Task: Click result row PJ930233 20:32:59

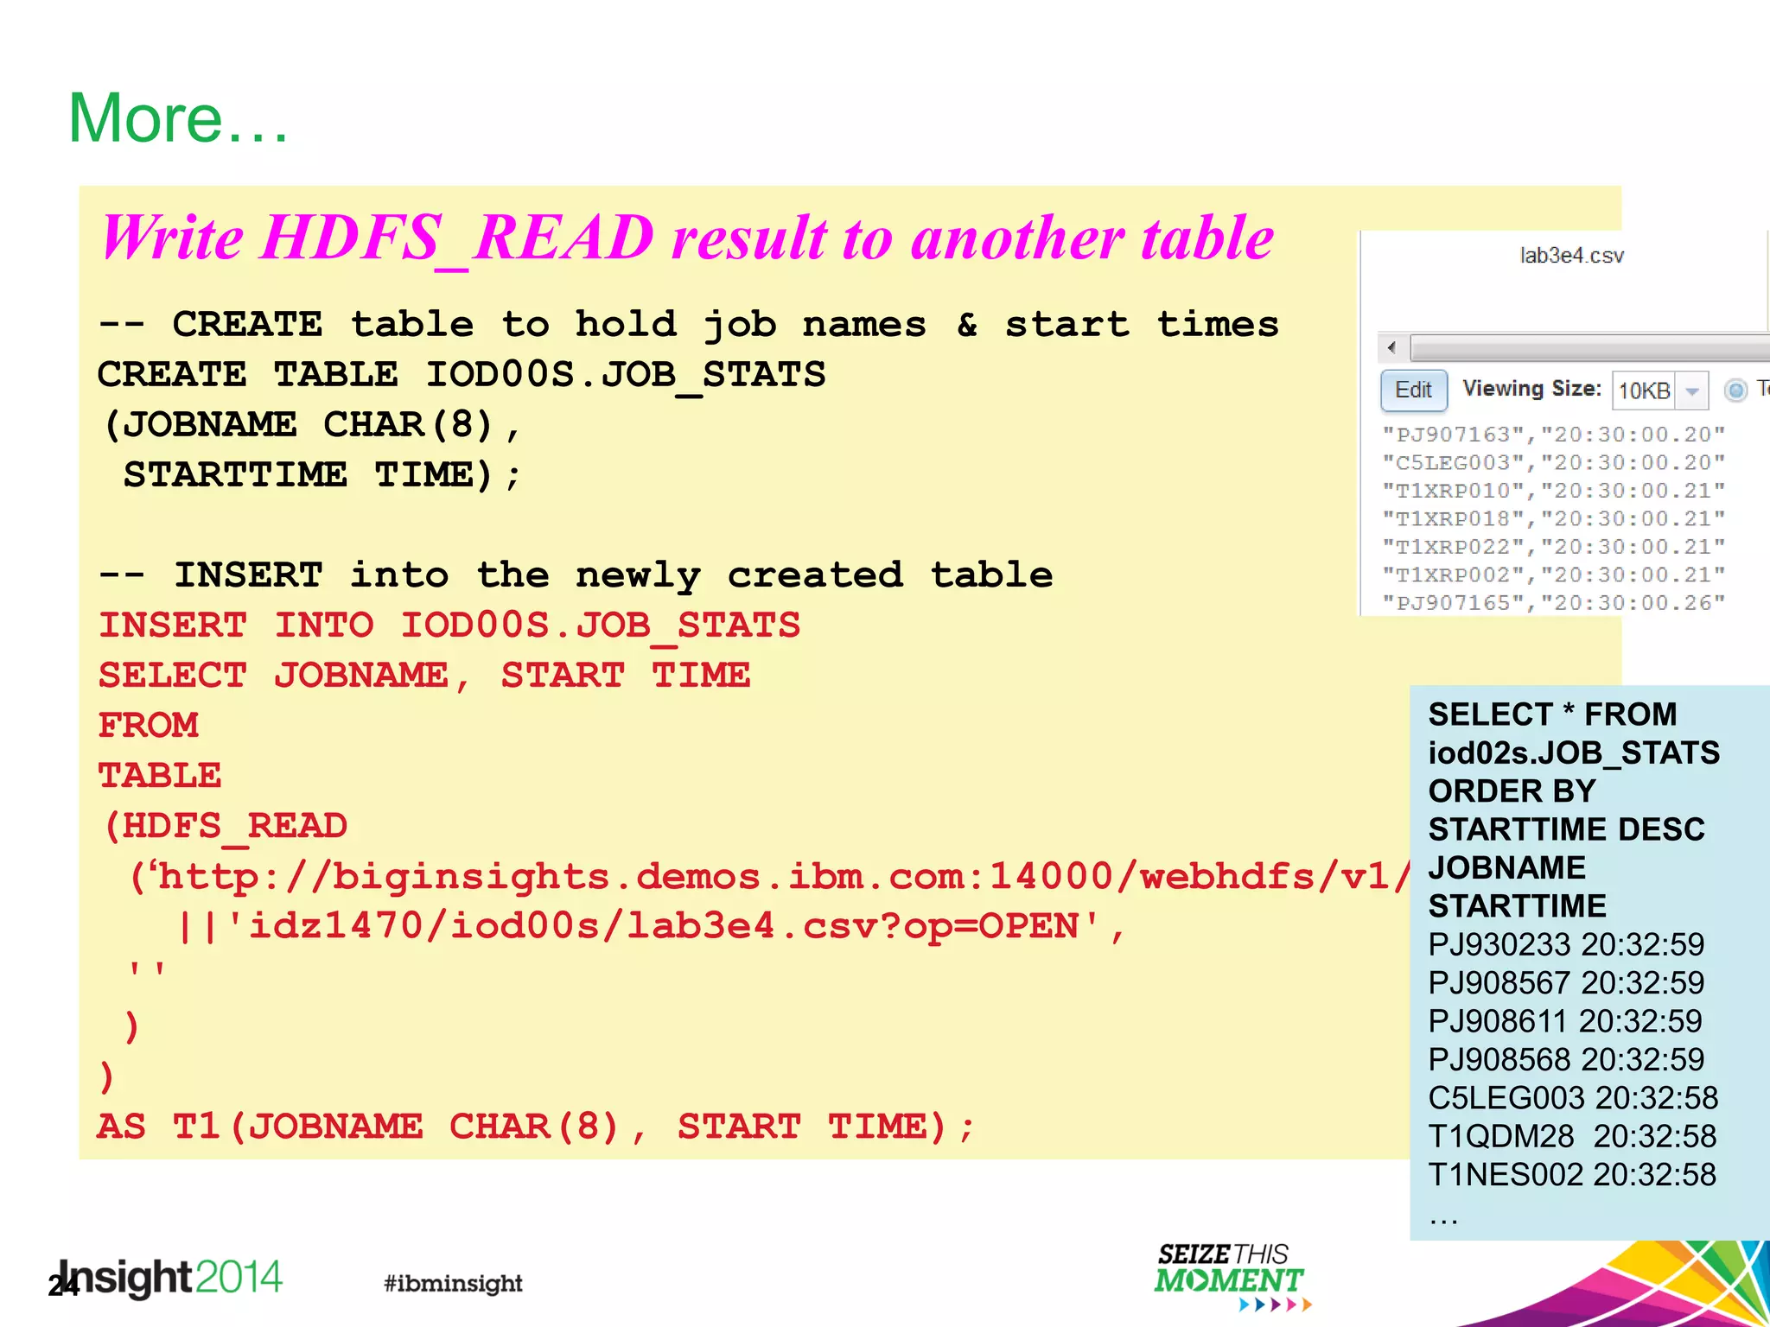Action: tap(1566, 944)
